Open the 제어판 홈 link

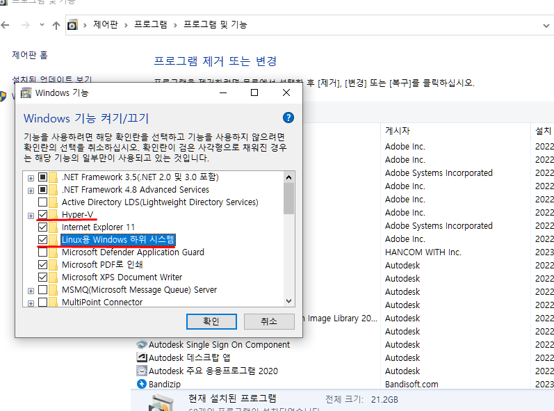30,55
